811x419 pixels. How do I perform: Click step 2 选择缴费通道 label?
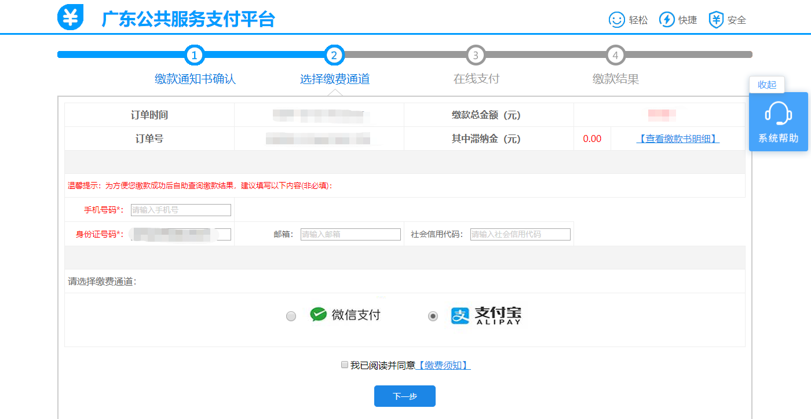pos(334,79)
